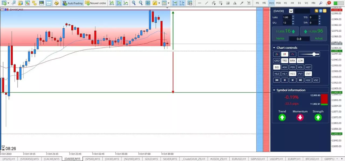Toggle the VOL volumes button
Viewport: 345px width, 161px height.
[301, 67]
